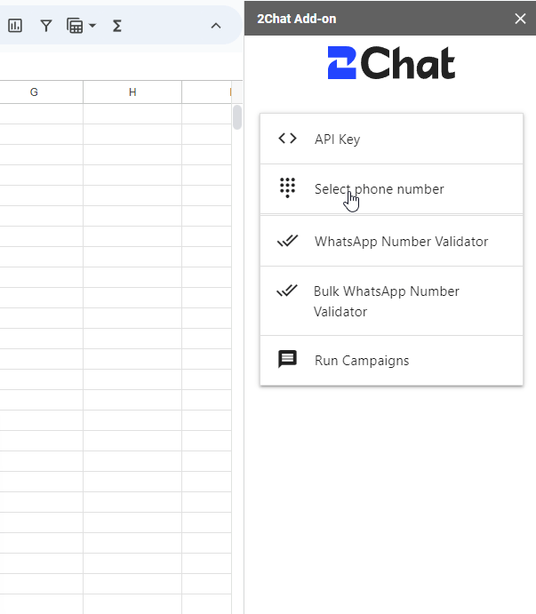Screen dimensions: 536x614
Task: Open WhatsApp Number Validator
Action: tap(391, 241)
